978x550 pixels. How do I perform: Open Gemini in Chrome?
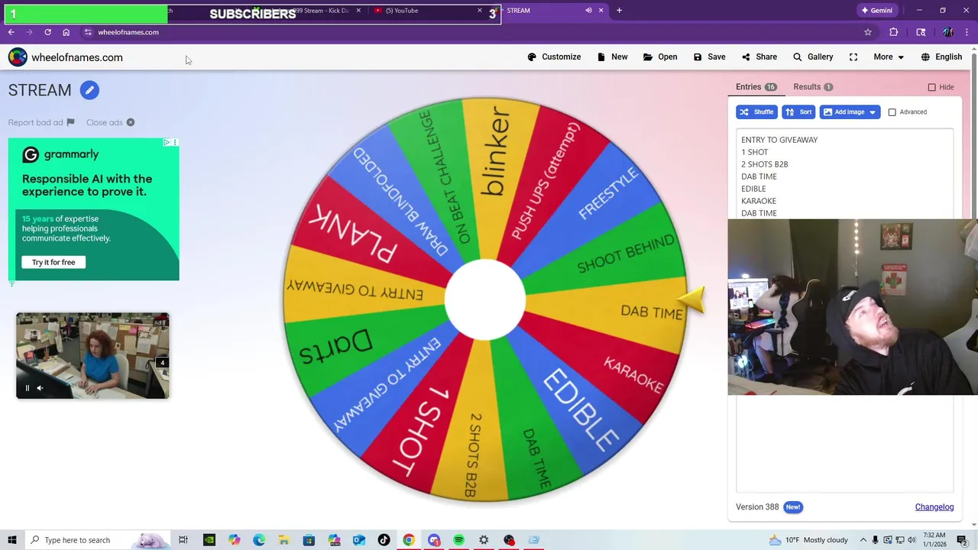[876, 11]
